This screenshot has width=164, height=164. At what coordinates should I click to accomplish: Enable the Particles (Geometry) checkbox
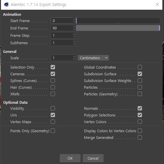click(x=140, y=94)
